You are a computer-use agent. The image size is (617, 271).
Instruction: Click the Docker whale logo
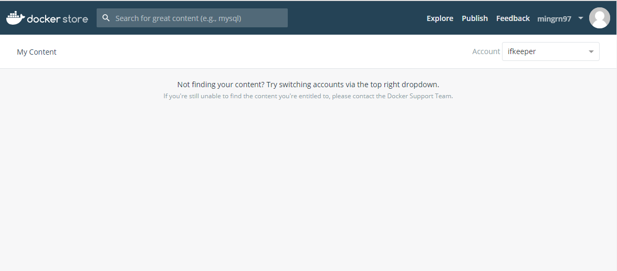coord(15,18)
